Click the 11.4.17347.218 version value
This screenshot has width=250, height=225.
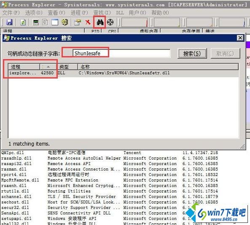pyautogui.click(x=200, y=153)
